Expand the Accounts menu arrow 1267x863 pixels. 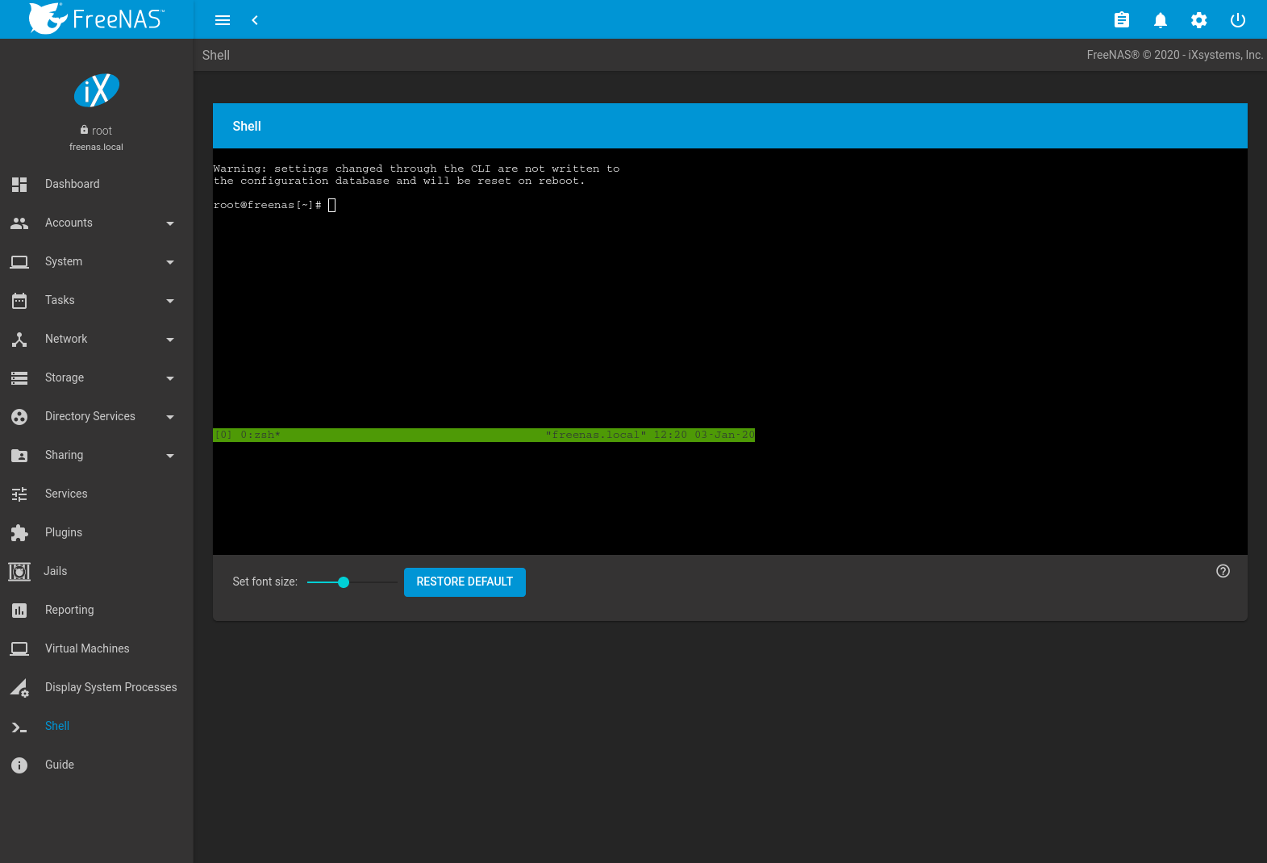pos(170,223)
